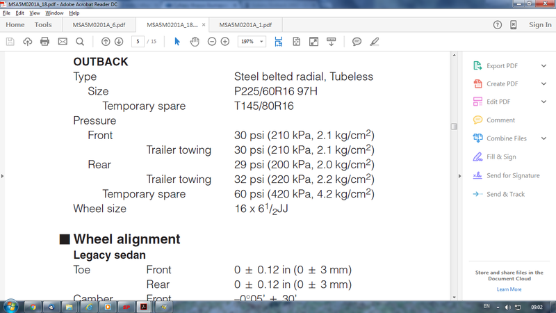The image size is (556, 313).
Task: Click the Sign In button
Action: [540, 25]
